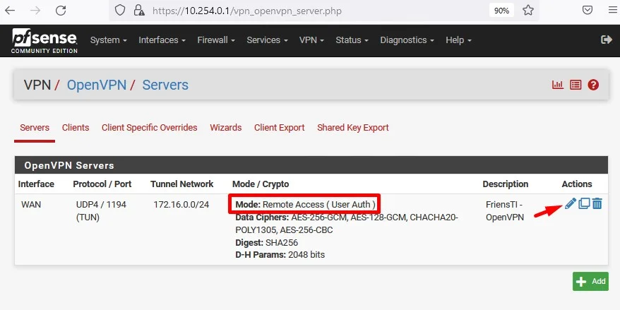Go forward with browser forward arrow
Image resolution: width=620 pixels, height=310 pixels.
coord(35,11)
